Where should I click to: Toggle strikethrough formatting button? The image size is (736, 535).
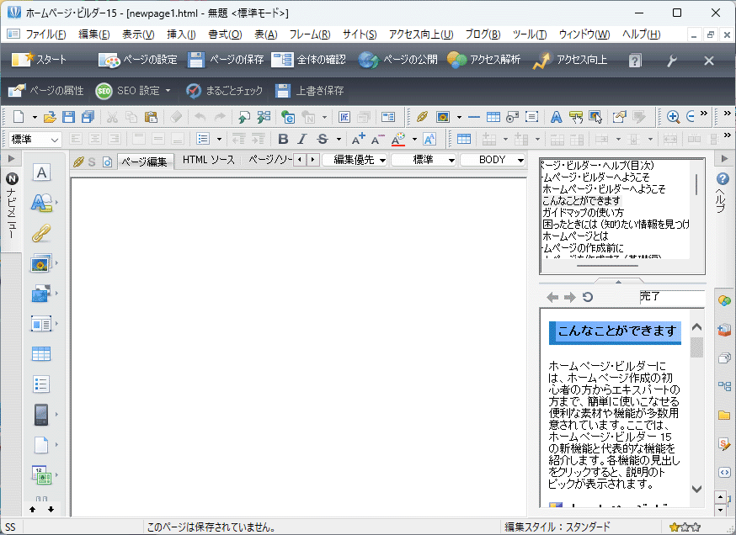(x=322, y=139)
